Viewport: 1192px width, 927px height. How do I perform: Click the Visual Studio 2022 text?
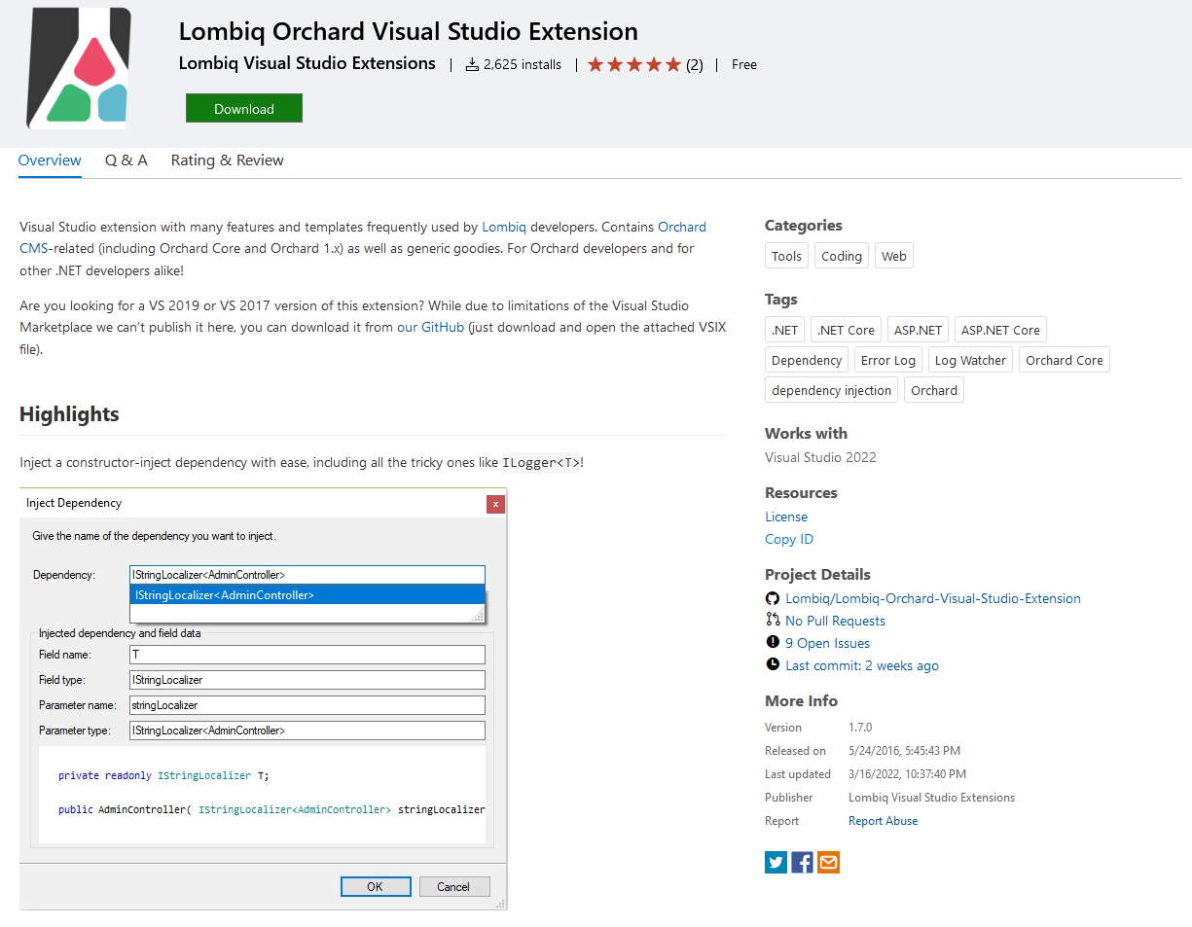(820, 457)
